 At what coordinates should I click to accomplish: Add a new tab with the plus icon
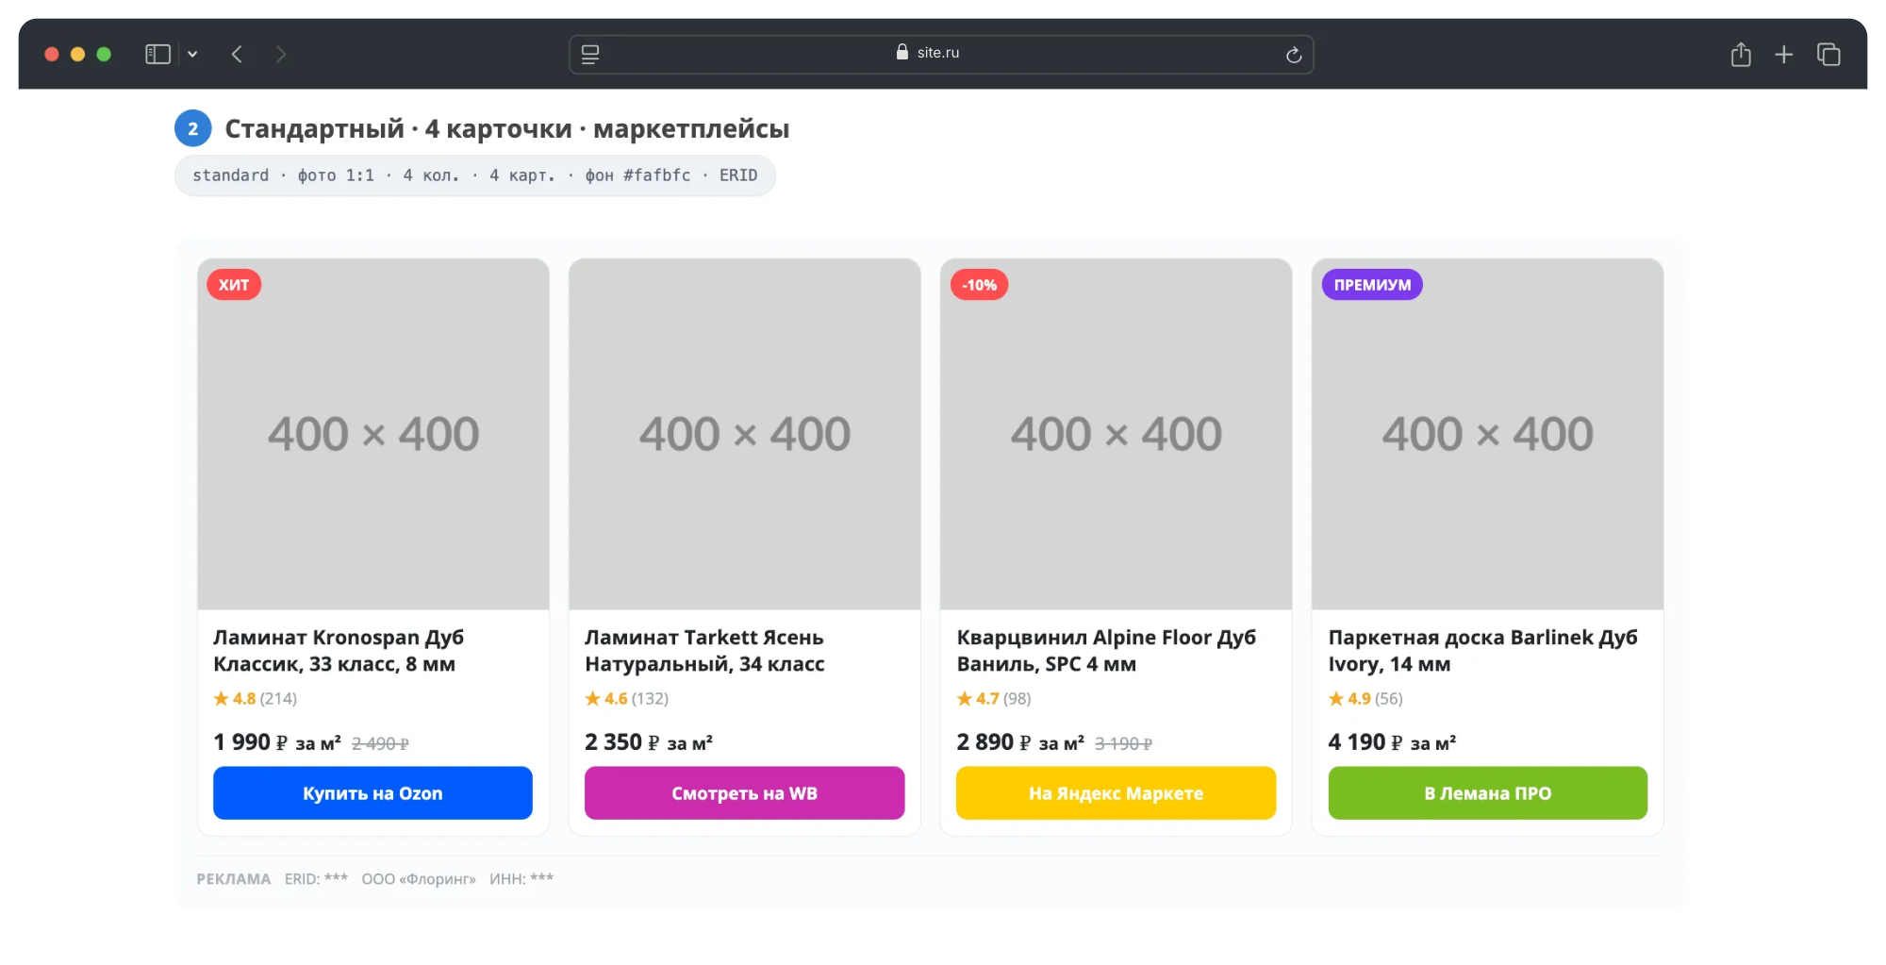pos(1784,54)
